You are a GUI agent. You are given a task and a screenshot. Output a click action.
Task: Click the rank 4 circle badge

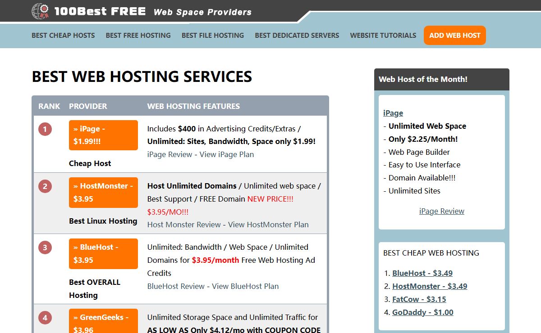[x=45, y=318]
